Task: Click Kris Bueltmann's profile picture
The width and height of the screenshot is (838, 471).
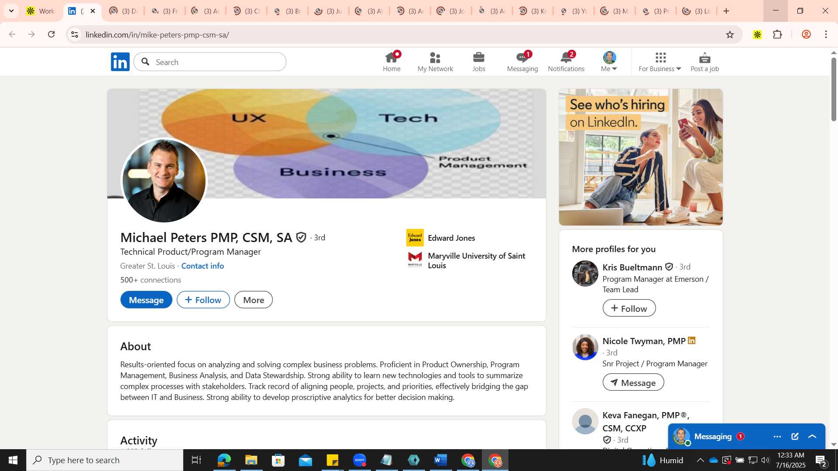Action: [585, 273]
